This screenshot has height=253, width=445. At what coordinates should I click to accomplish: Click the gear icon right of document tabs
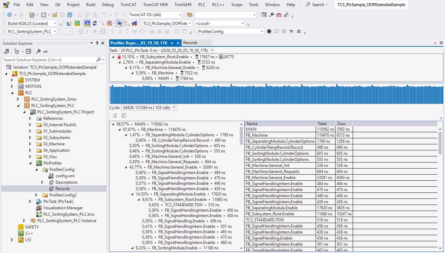coord(441,43)
